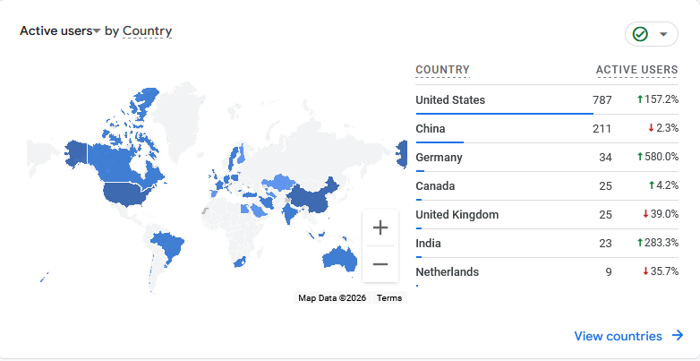The width and height of the screenshot is (700, 361).
Task: Click Australia on the world map
Action: [338, 257]
